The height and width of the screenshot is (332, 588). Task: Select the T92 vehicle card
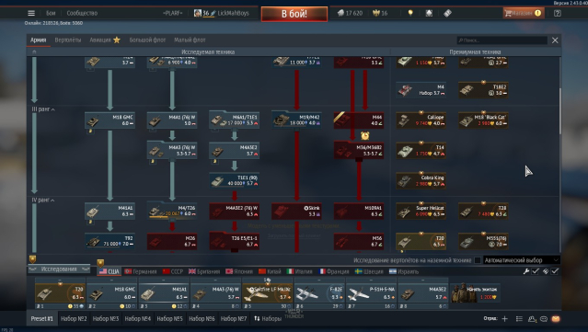110,241
